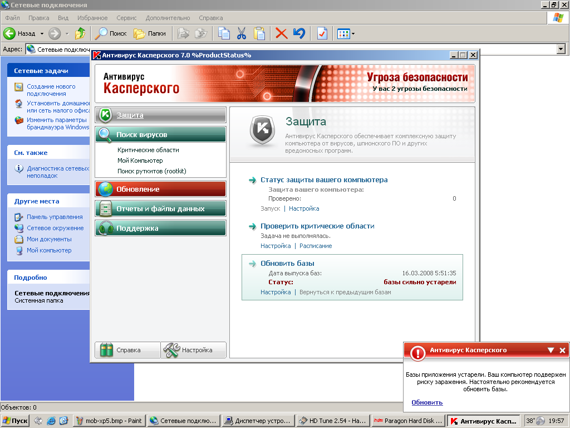Click Вернуться к предыдущим базам link
The image size is (570, 428).
point(345,292)
